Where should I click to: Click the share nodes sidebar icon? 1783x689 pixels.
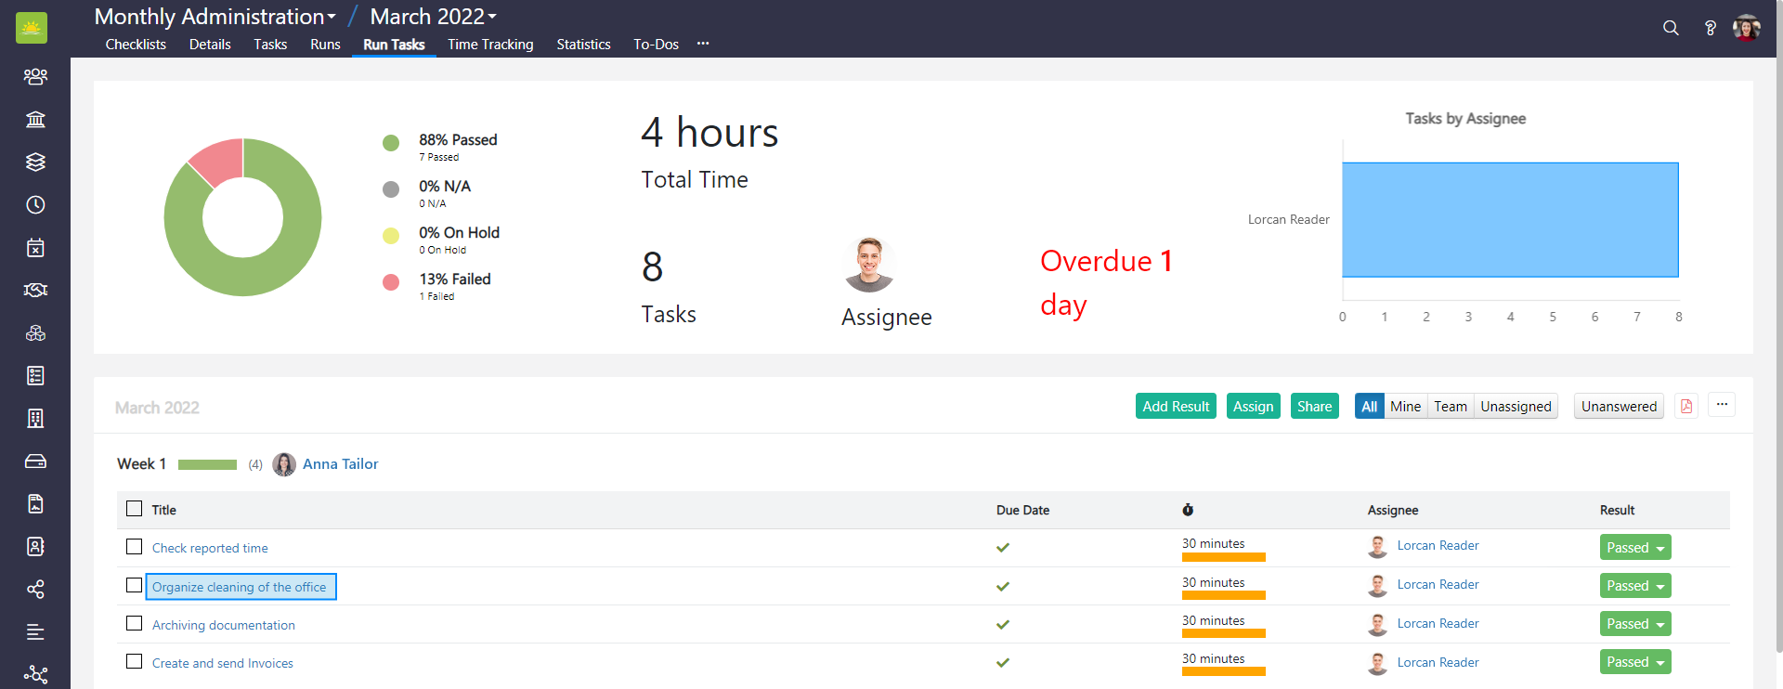tap(35, 589)
